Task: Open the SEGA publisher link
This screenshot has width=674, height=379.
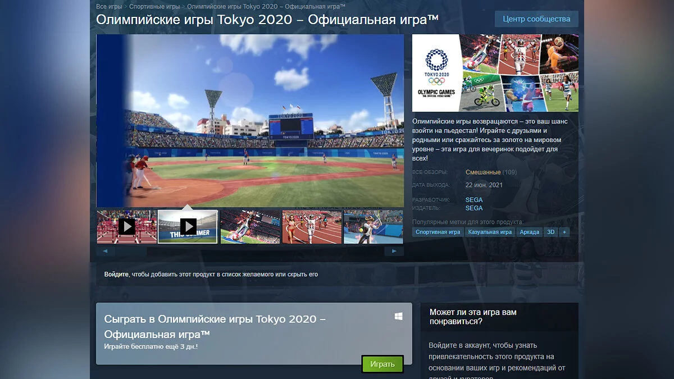Action: tap(474, 208)
